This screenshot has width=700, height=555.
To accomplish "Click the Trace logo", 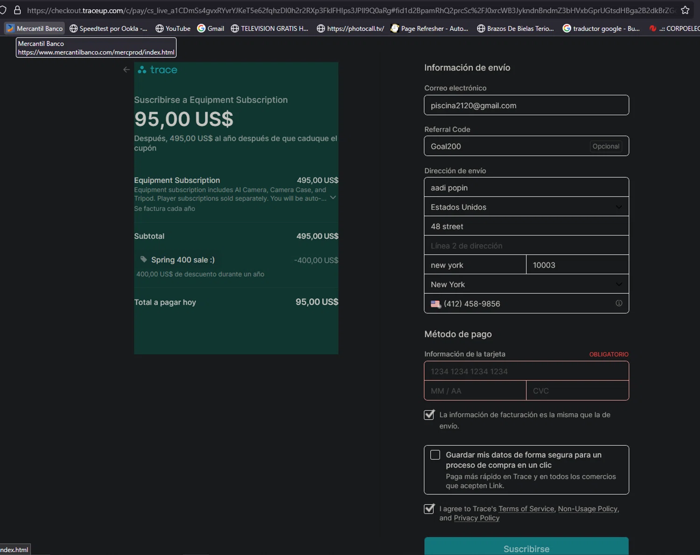I will (x=158, y=69).
